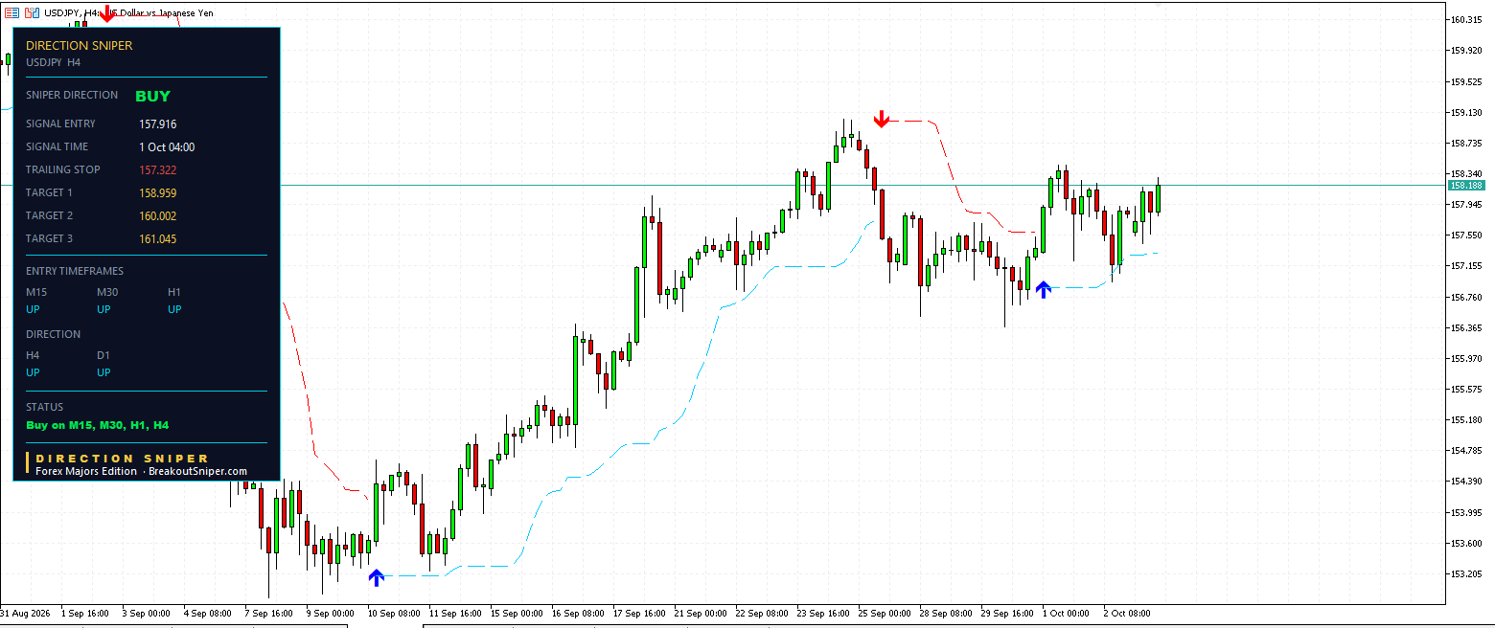Click the 2 Oct 08:00 time axis label
The height and width of the screenshot is (628, 1495).
click(1128, 613)
